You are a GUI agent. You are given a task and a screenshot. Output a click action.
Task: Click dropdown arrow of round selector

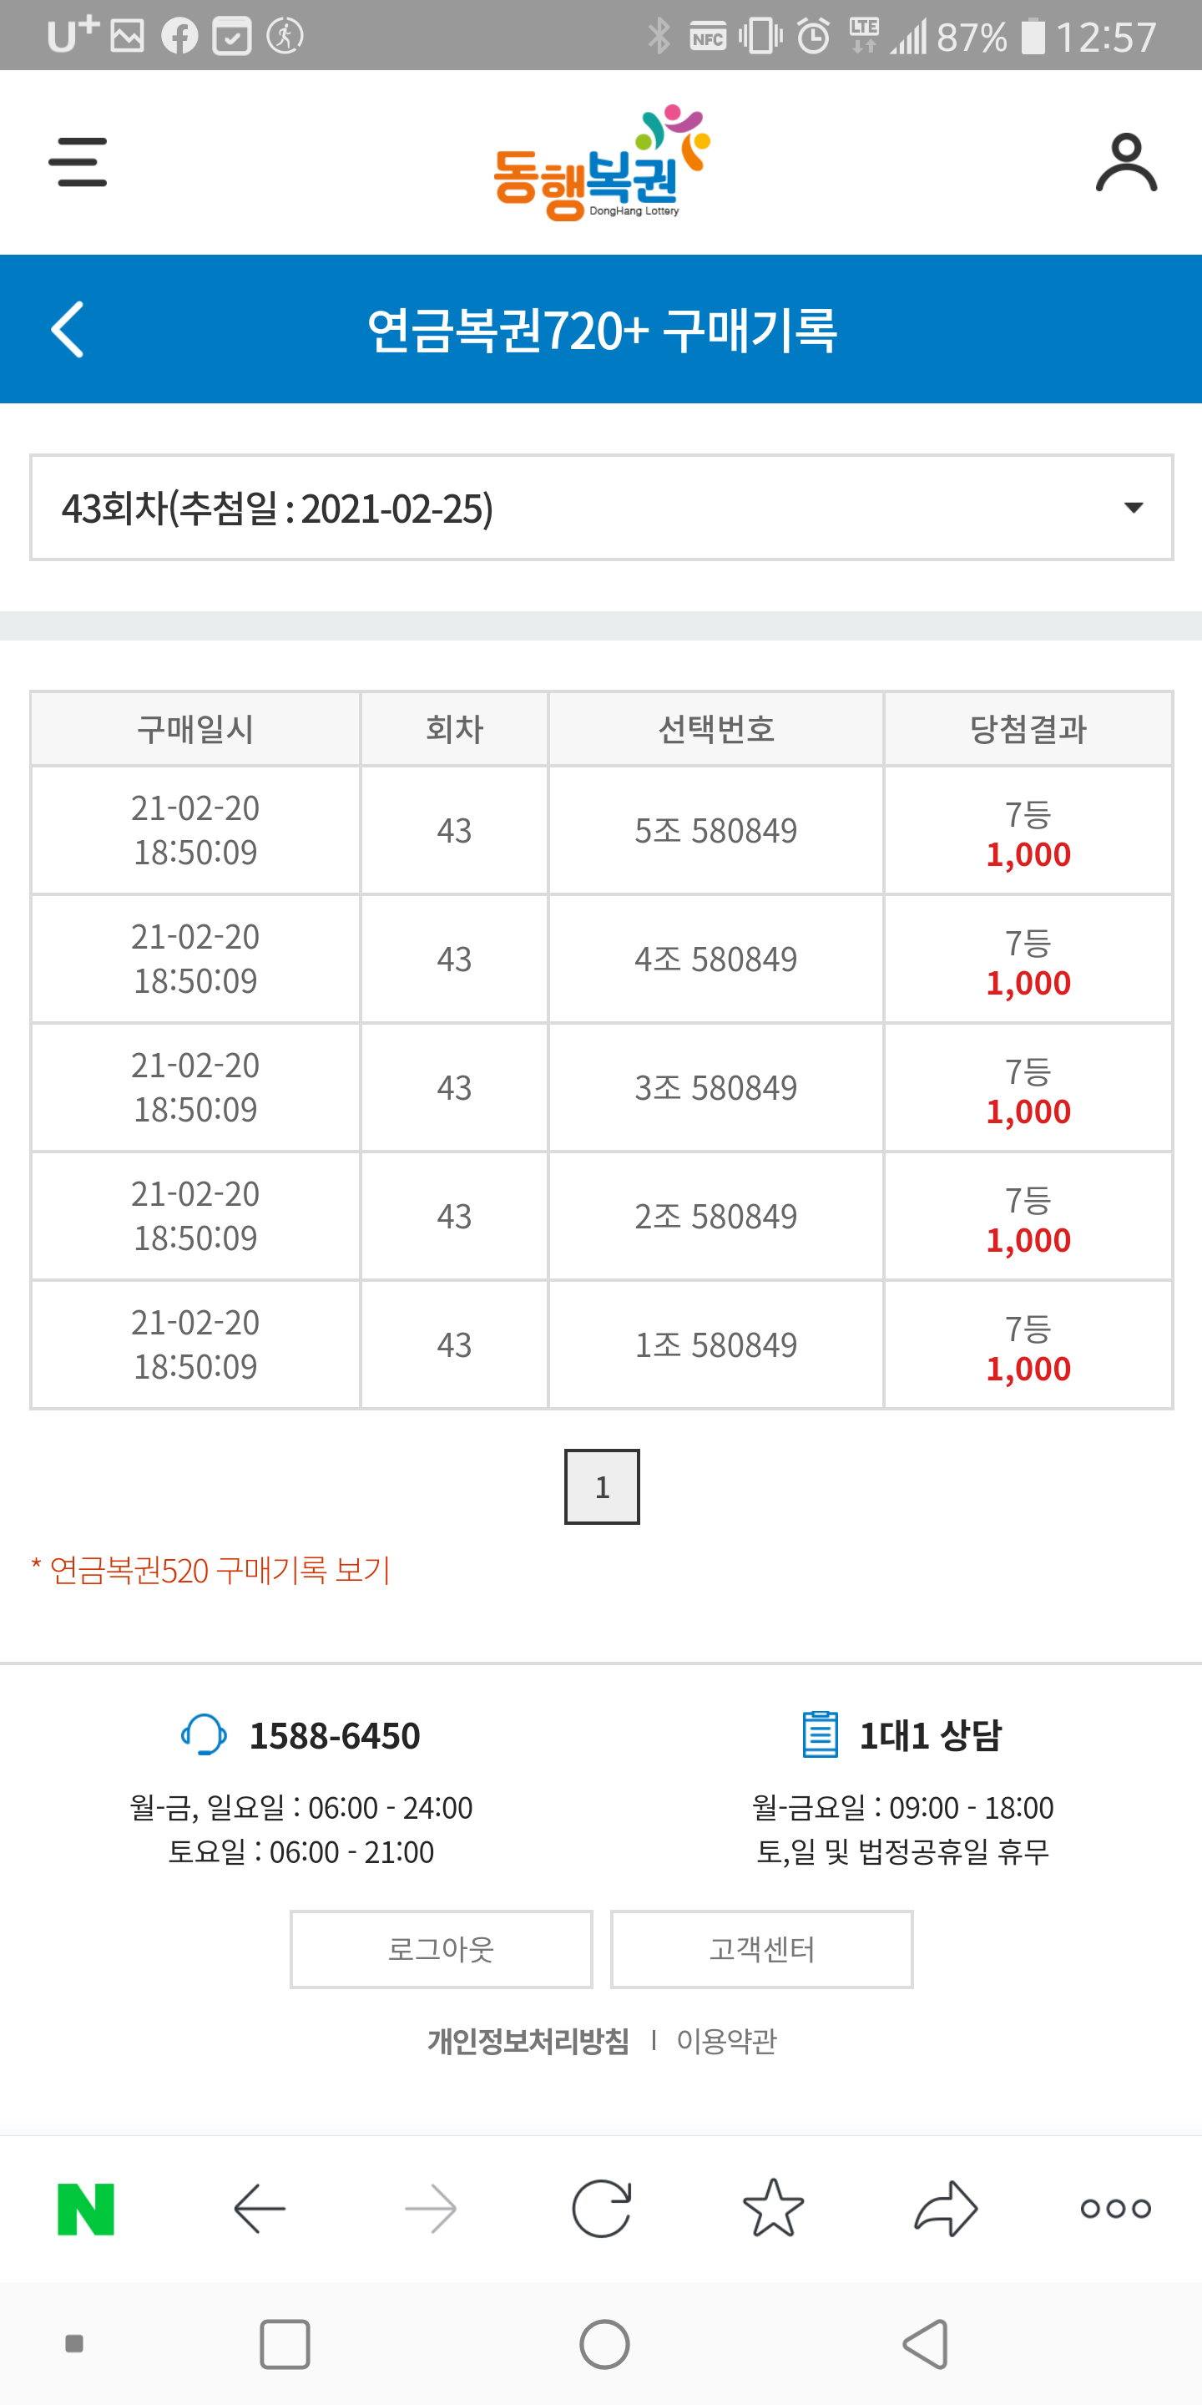(x=1133, y=508)
